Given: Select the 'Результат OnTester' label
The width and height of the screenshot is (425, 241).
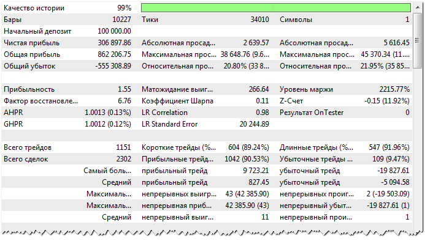Looking at the screenshot, I should (312, 113).
